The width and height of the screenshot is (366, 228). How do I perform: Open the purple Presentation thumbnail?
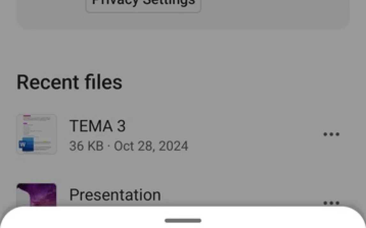tap(36, 195)
